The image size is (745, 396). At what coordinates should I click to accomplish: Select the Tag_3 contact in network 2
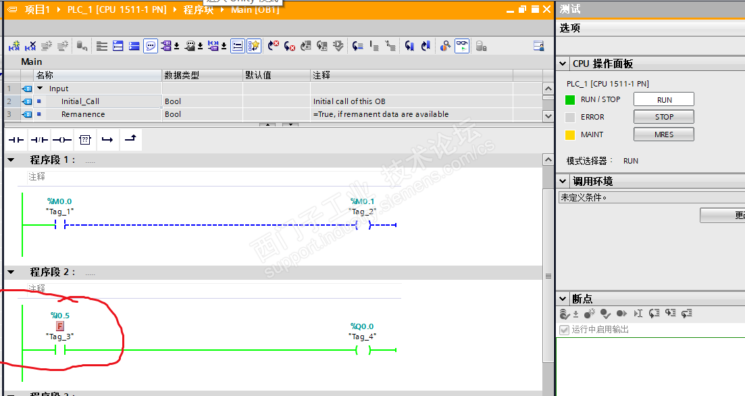click(60, 350)
